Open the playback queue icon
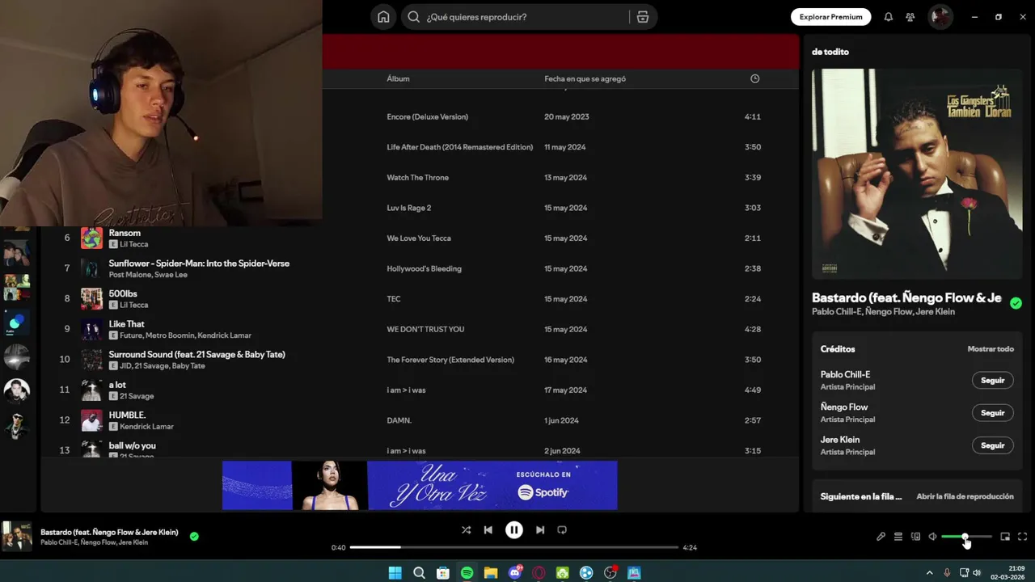Image resolution: width=1035 pixels, height=582 pixels. (x=898, y=537)
